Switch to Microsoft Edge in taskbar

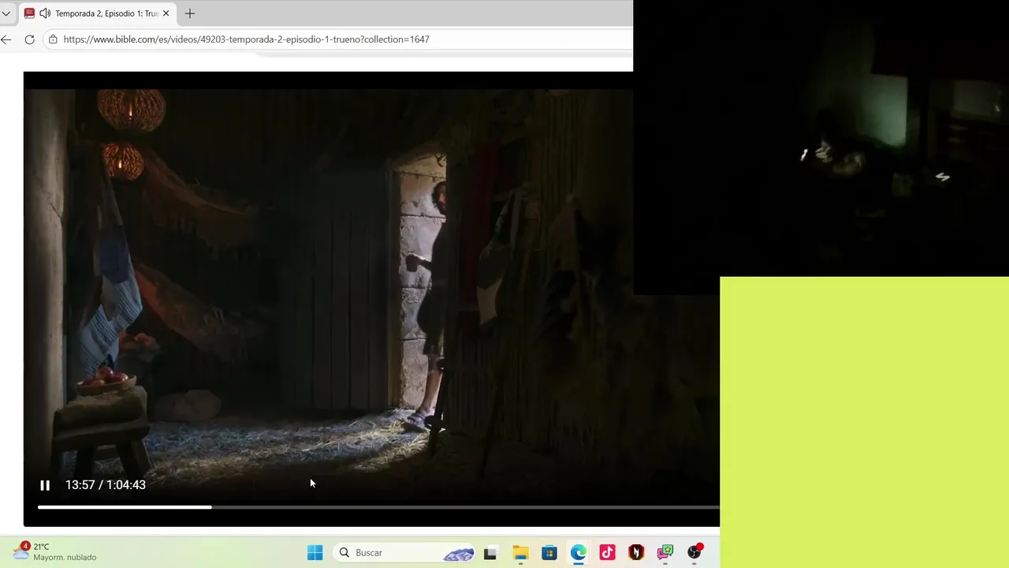point(579,553)
